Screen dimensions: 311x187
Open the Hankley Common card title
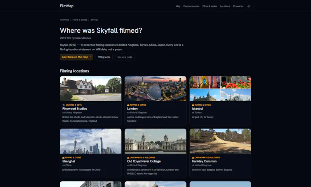[x=204, y=161]
